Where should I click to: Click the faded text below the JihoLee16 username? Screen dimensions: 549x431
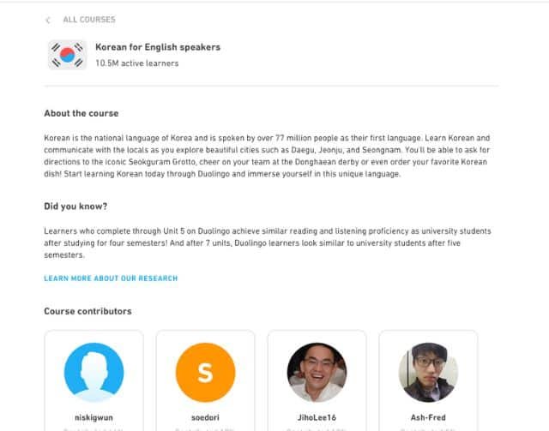(317, 428)
